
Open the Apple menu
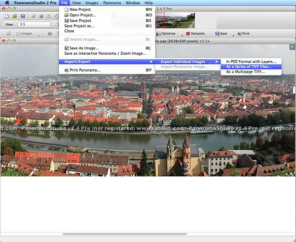[7, 3]
